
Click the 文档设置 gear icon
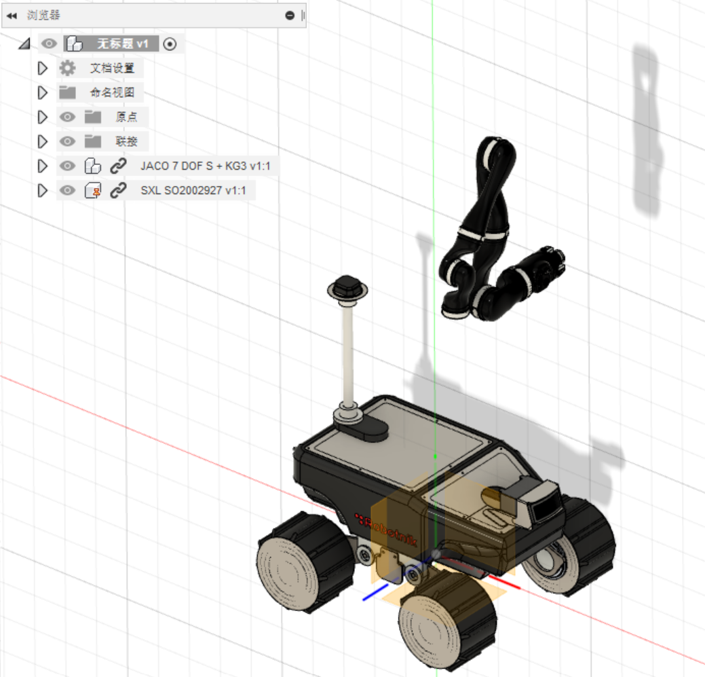[66, 68]
